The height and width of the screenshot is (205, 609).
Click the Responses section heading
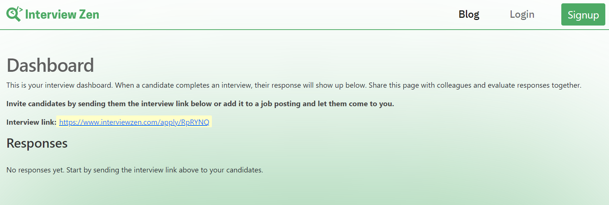(37, 143)
